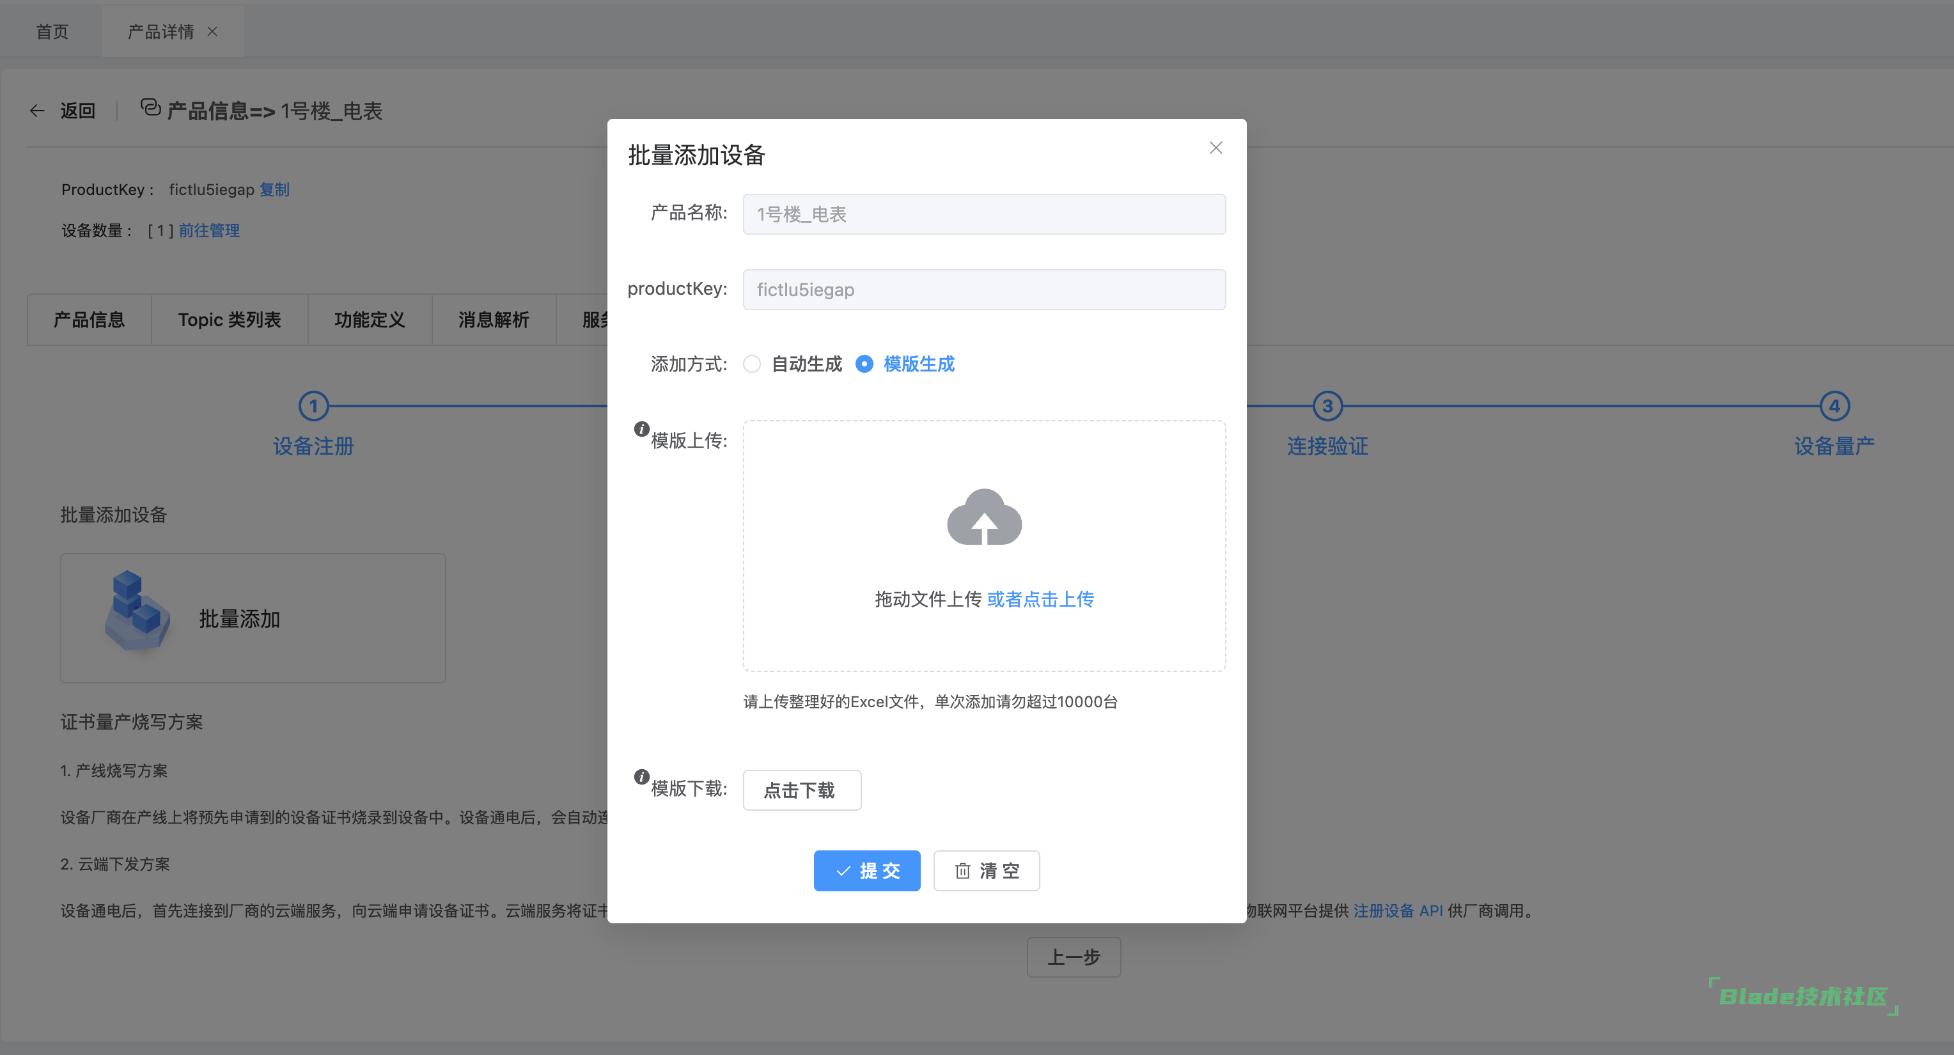
Task: Close the batch add device dialog
Action: [x=1215, y=148]
